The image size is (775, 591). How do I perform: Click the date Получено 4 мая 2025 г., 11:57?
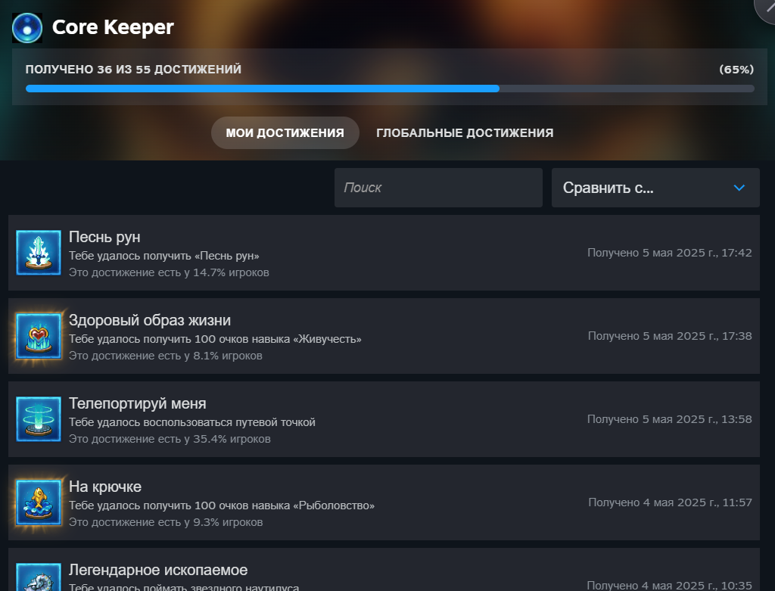(671, 502)
